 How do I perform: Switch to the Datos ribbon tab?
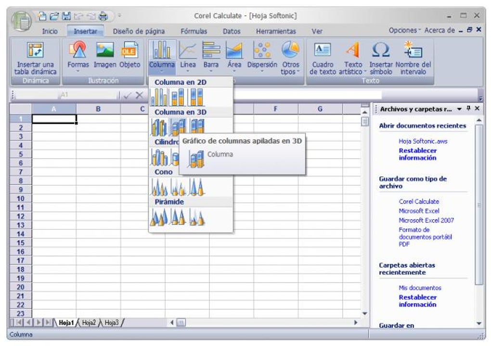tap(232, 31)
